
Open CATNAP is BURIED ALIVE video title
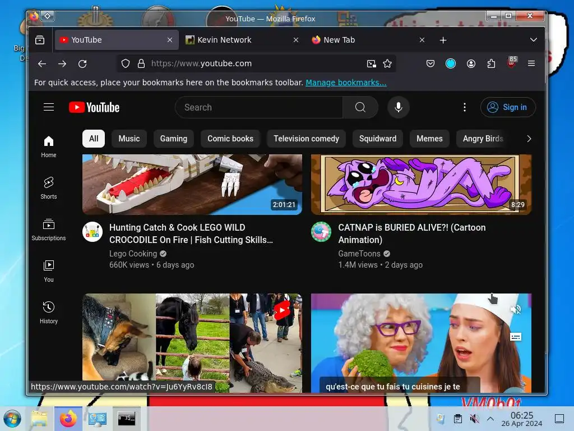[412, 233]
